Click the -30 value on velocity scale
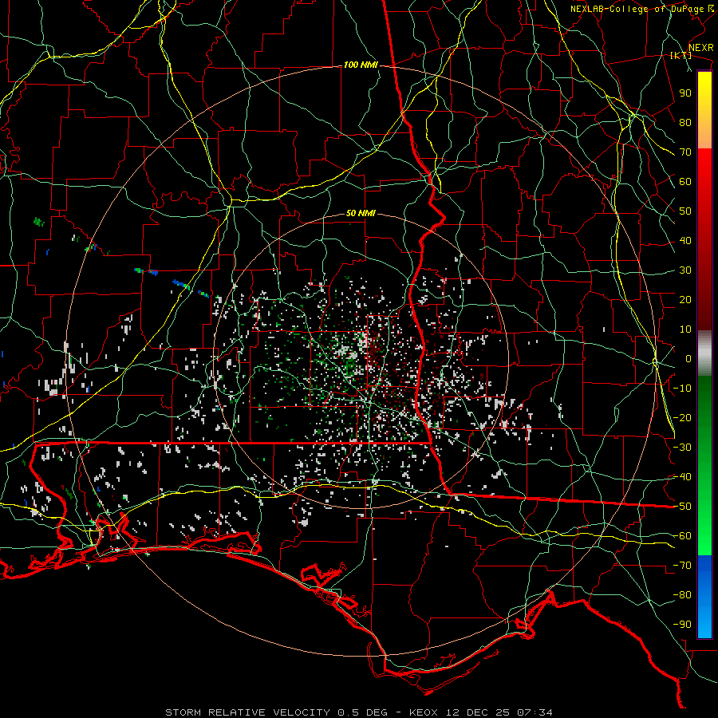718x718 pixels. (x=682, y=448)
